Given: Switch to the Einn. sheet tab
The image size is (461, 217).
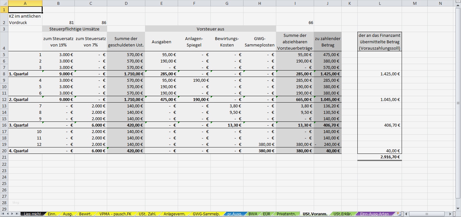Looking at the screenshot, I should pos(52,214).
